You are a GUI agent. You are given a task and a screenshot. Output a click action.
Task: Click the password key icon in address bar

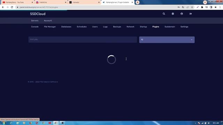pos(179,7)
